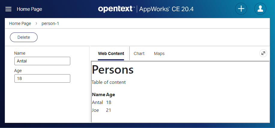Switch to the Chart tab

point(139,53)
